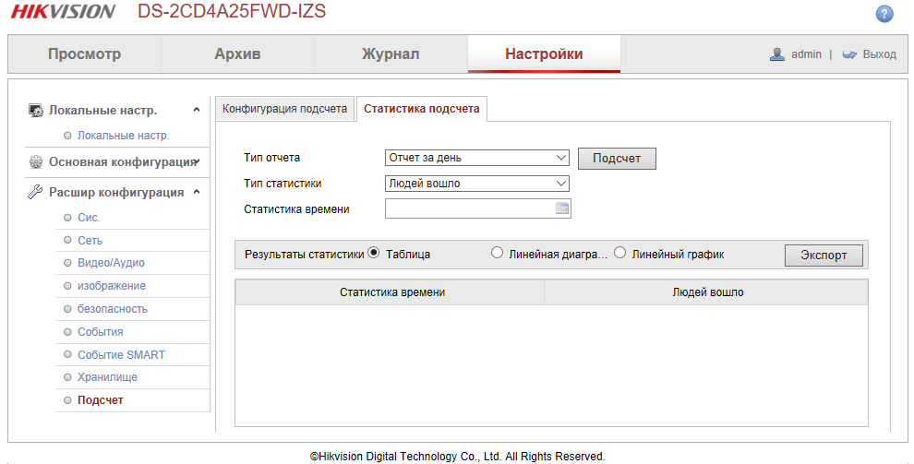Collapse the Локальные настр. section chevron
This screenshot has width=914, height=464.
pos(197,110)
